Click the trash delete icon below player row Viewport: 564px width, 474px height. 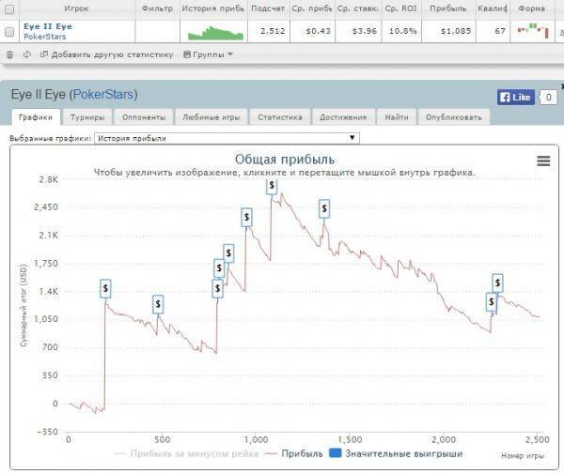(x=10, y=54)
